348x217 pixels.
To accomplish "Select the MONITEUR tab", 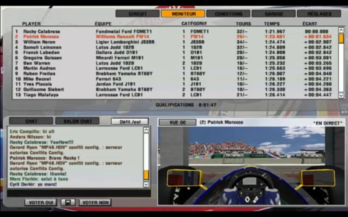I will coord(183,14).
